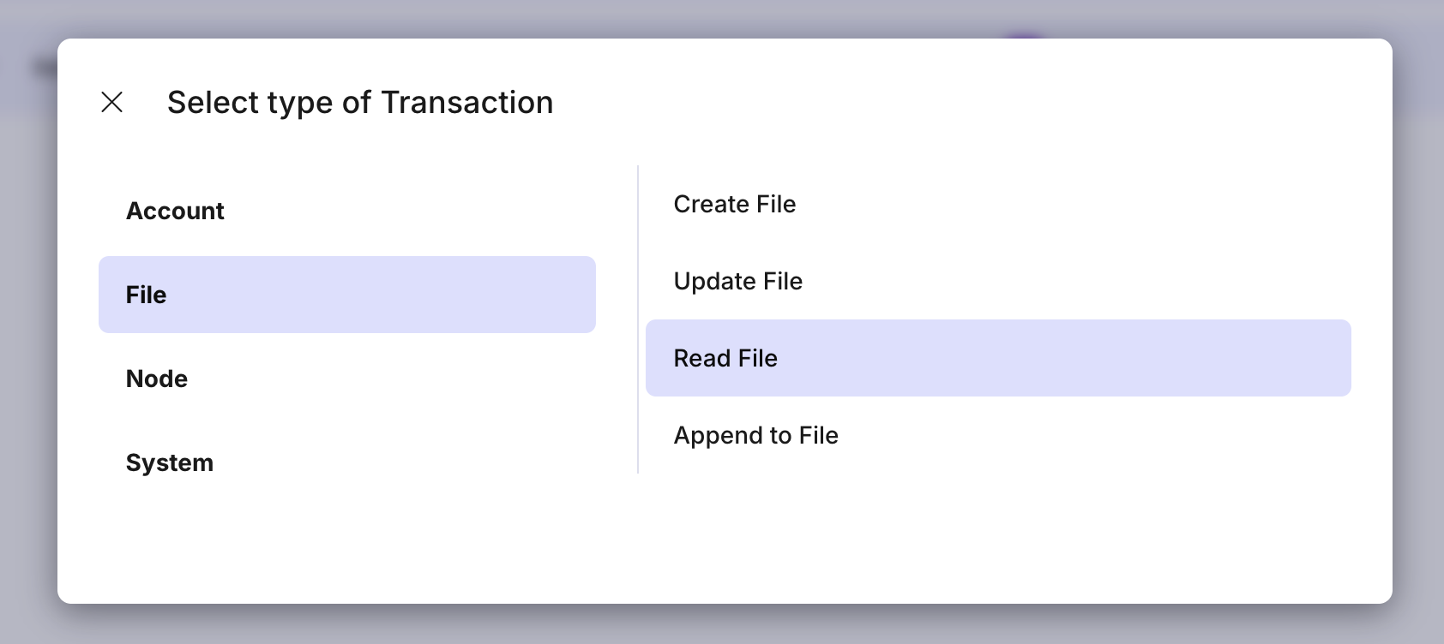Select Node from the category list
Image resolution: width=1444 pixels, height=644 pixels.
click(x=157, y=379)
